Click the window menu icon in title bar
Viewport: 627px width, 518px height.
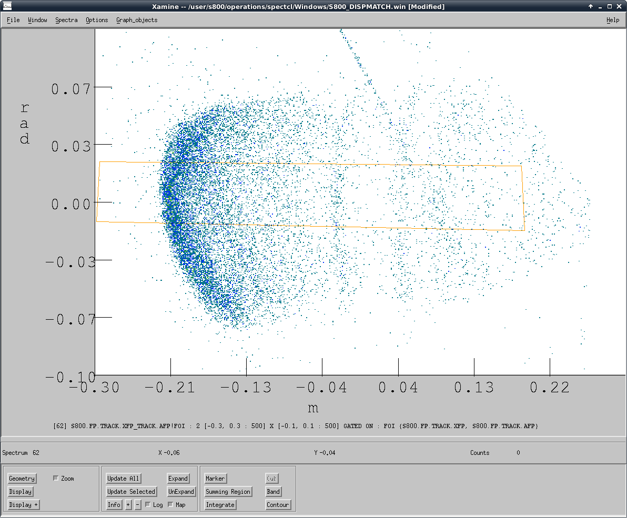click(7, 7)
